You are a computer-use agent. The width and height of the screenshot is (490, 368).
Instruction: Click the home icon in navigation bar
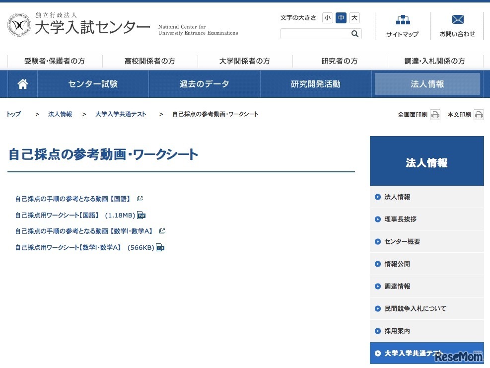22,83
